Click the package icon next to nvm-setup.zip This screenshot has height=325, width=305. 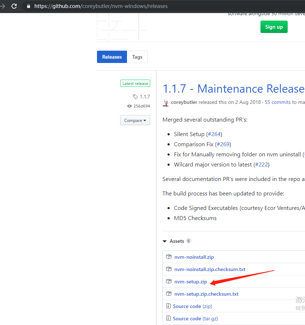[x=169, y=281]
